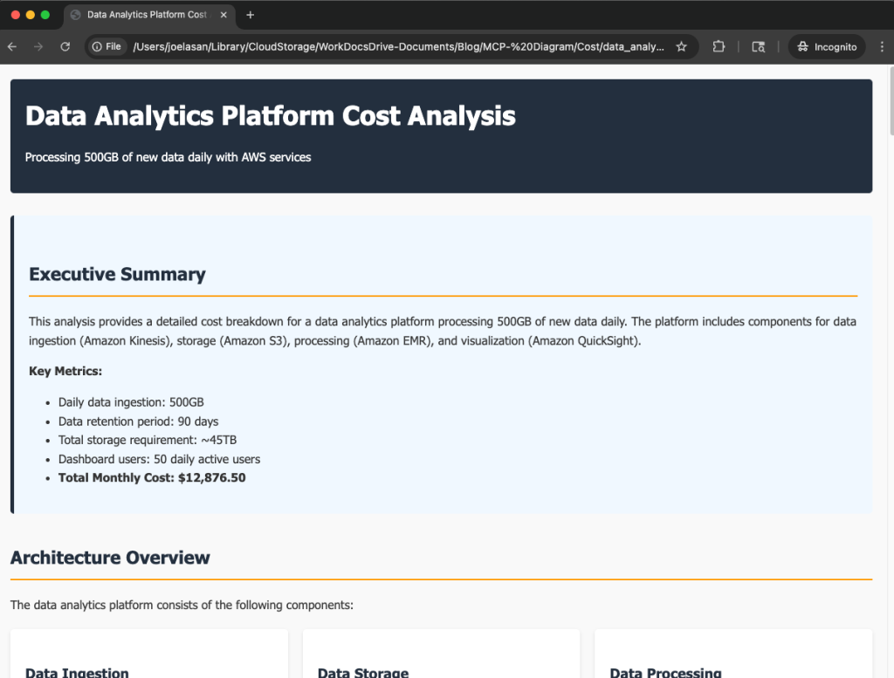
Task: Bookmark this page with the star icon
Action: coord(682,46)
